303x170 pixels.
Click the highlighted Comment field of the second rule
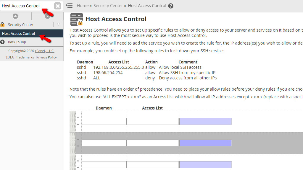click(205, 143)
